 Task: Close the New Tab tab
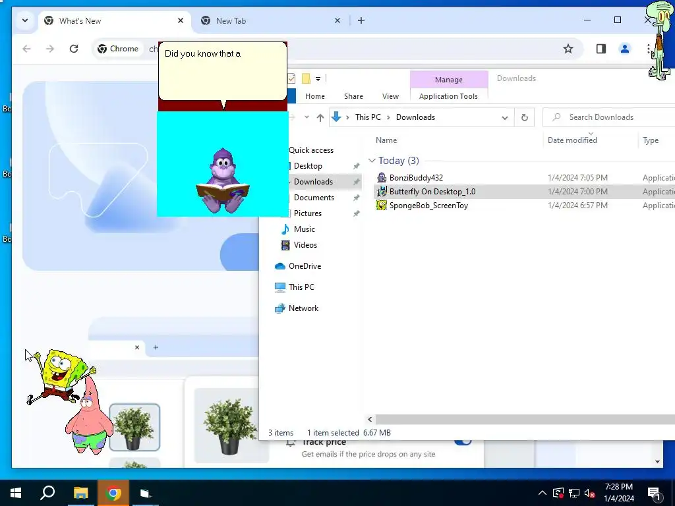[x=337, y=20]
